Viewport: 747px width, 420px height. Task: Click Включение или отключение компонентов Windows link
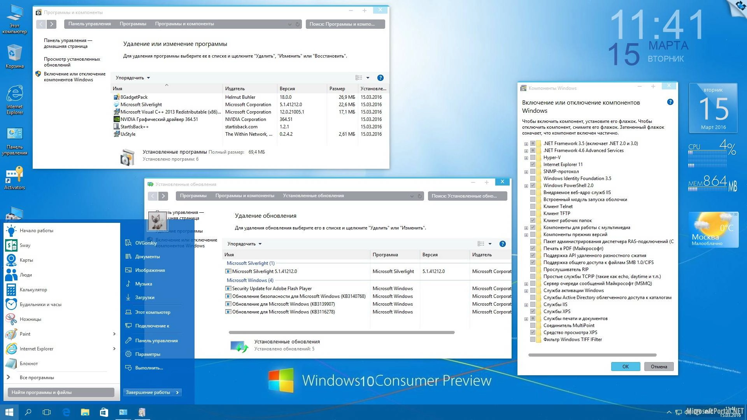point(75,77)
